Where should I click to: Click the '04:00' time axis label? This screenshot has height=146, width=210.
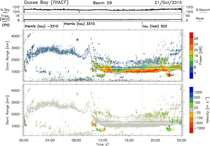tap(50, 140)
